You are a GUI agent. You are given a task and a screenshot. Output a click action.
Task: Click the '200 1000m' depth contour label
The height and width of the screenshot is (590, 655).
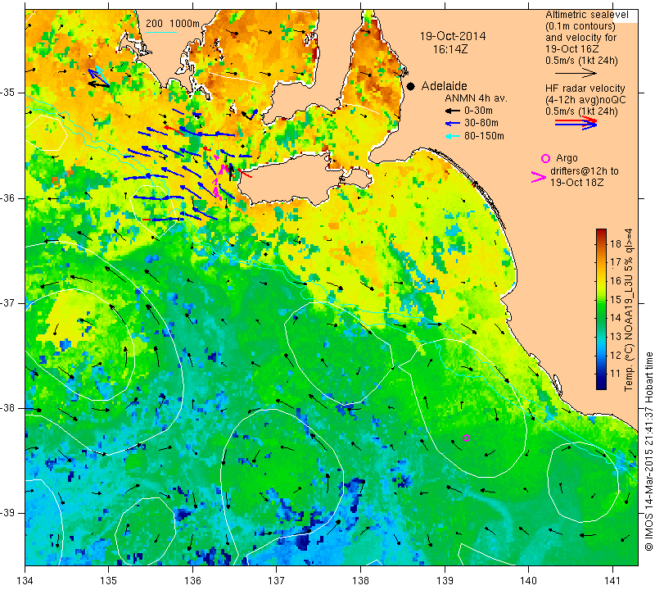click(173, 24)
